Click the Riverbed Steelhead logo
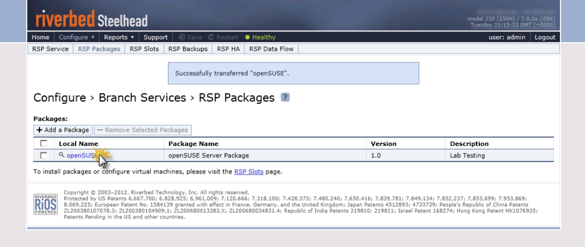The width and height of the screenshot is (585, 247). click(91, 19)
